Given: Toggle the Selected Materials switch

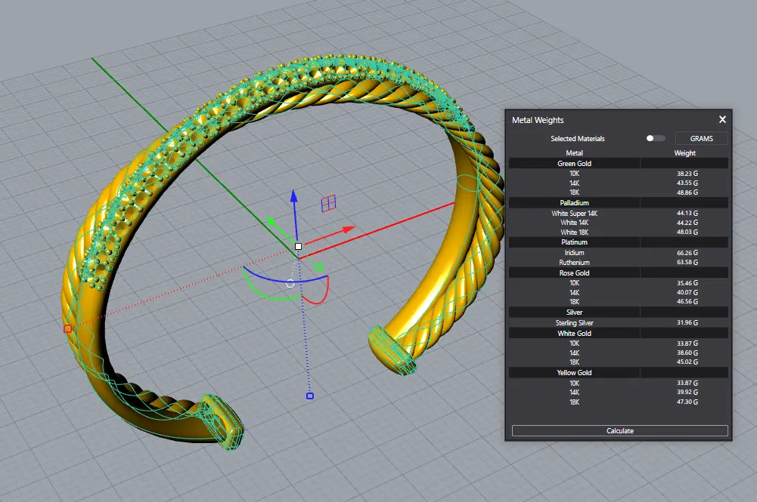Looking at the screenshot, I should click(656, 138).
